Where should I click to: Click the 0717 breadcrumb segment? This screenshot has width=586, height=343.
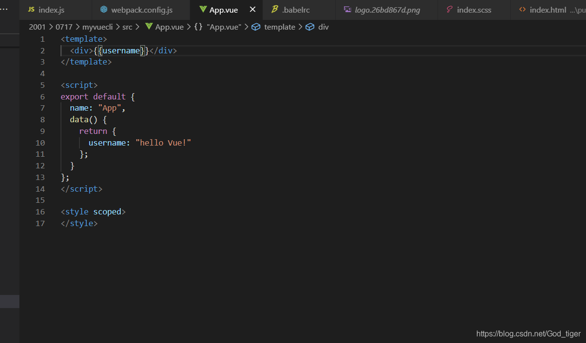(64, 27)
